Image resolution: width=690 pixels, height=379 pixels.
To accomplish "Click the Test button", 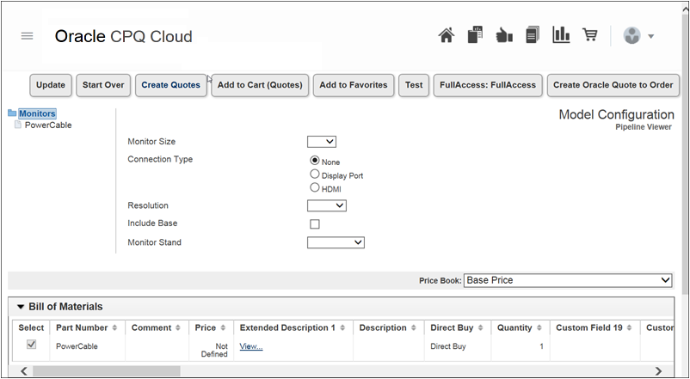I will pos(414,85).
